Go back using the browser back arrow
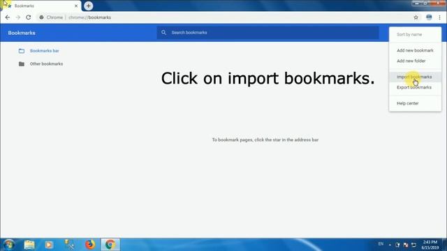 8,17
